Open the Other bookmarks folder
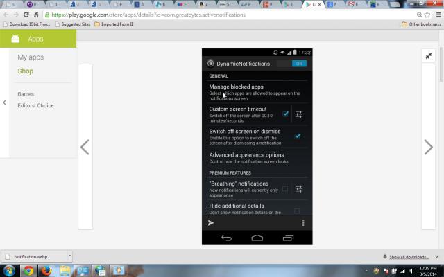The image size is (444, 277). 421,24
